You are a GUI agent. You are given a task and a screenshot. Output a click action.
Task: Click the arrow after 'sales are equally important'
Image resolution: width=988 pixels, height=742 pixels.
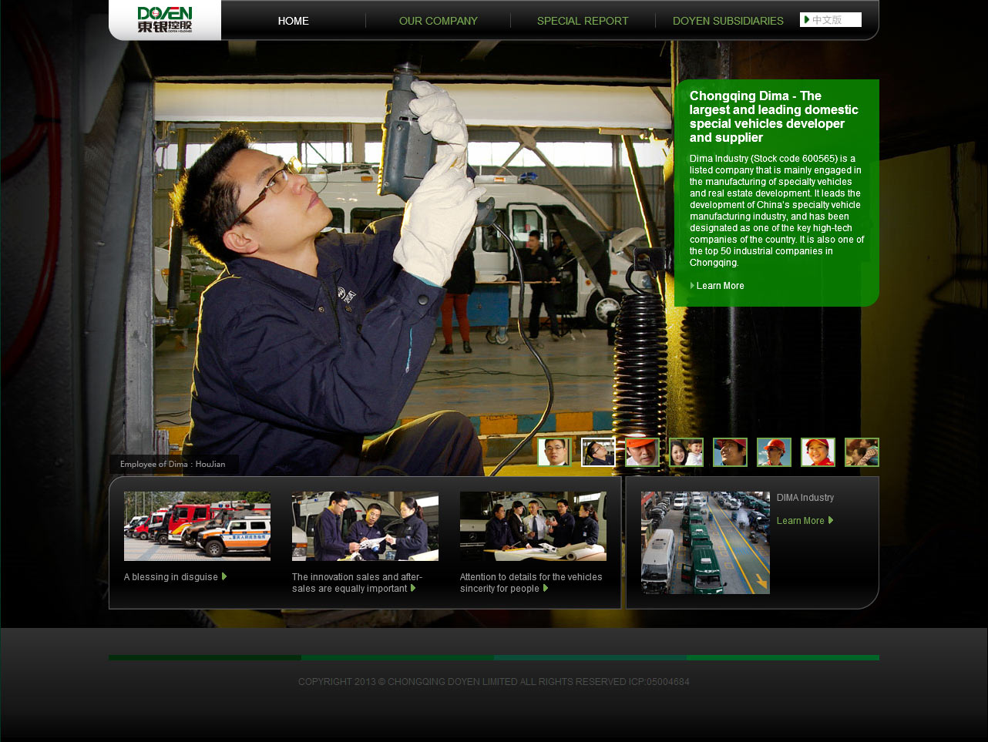(x=413, y=588)
